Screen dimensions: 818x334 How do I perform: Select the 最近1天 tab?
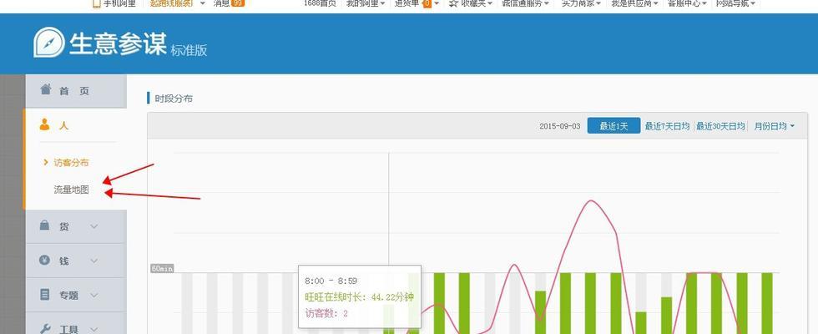pos(613,126)
